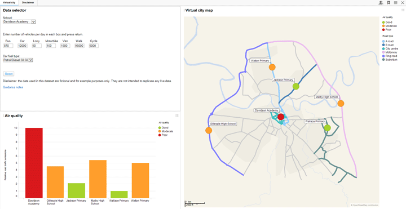Click the Jackson Primary green map marker

click(296, 86)
